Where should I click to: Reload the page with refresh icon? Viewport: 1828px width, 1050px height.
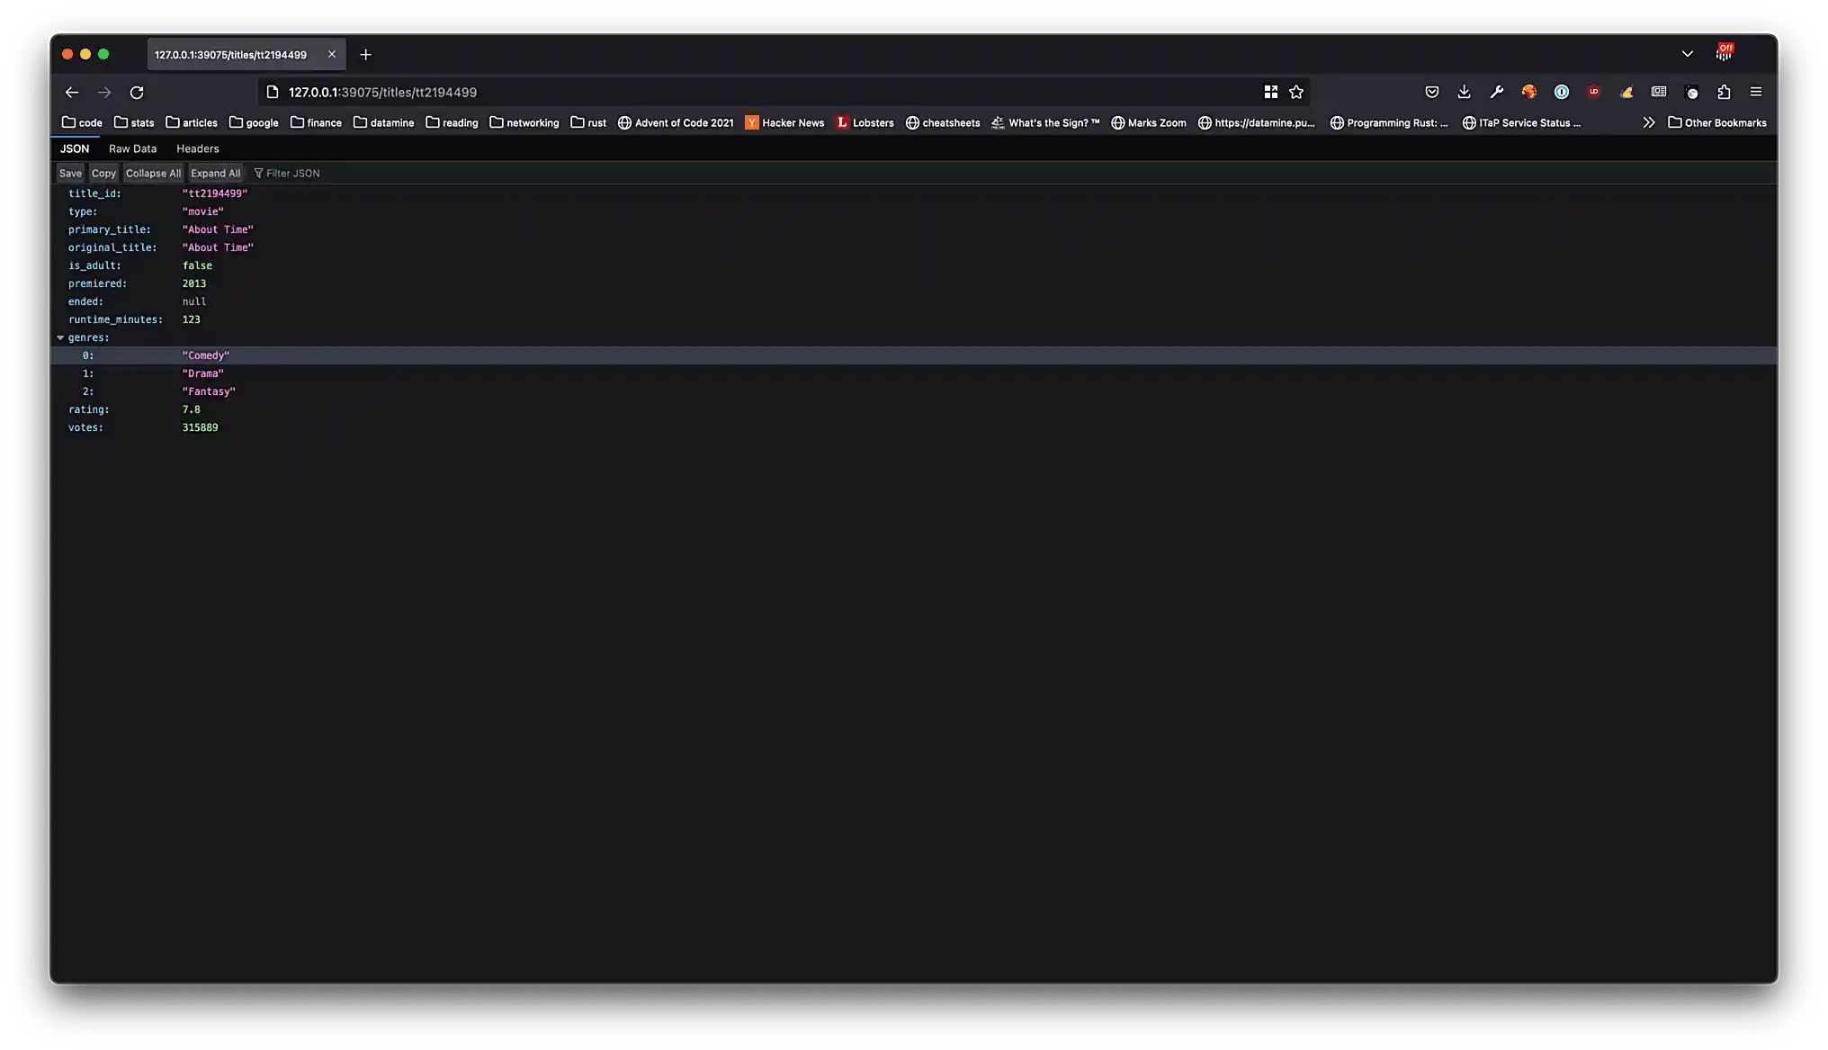(137, 93)
